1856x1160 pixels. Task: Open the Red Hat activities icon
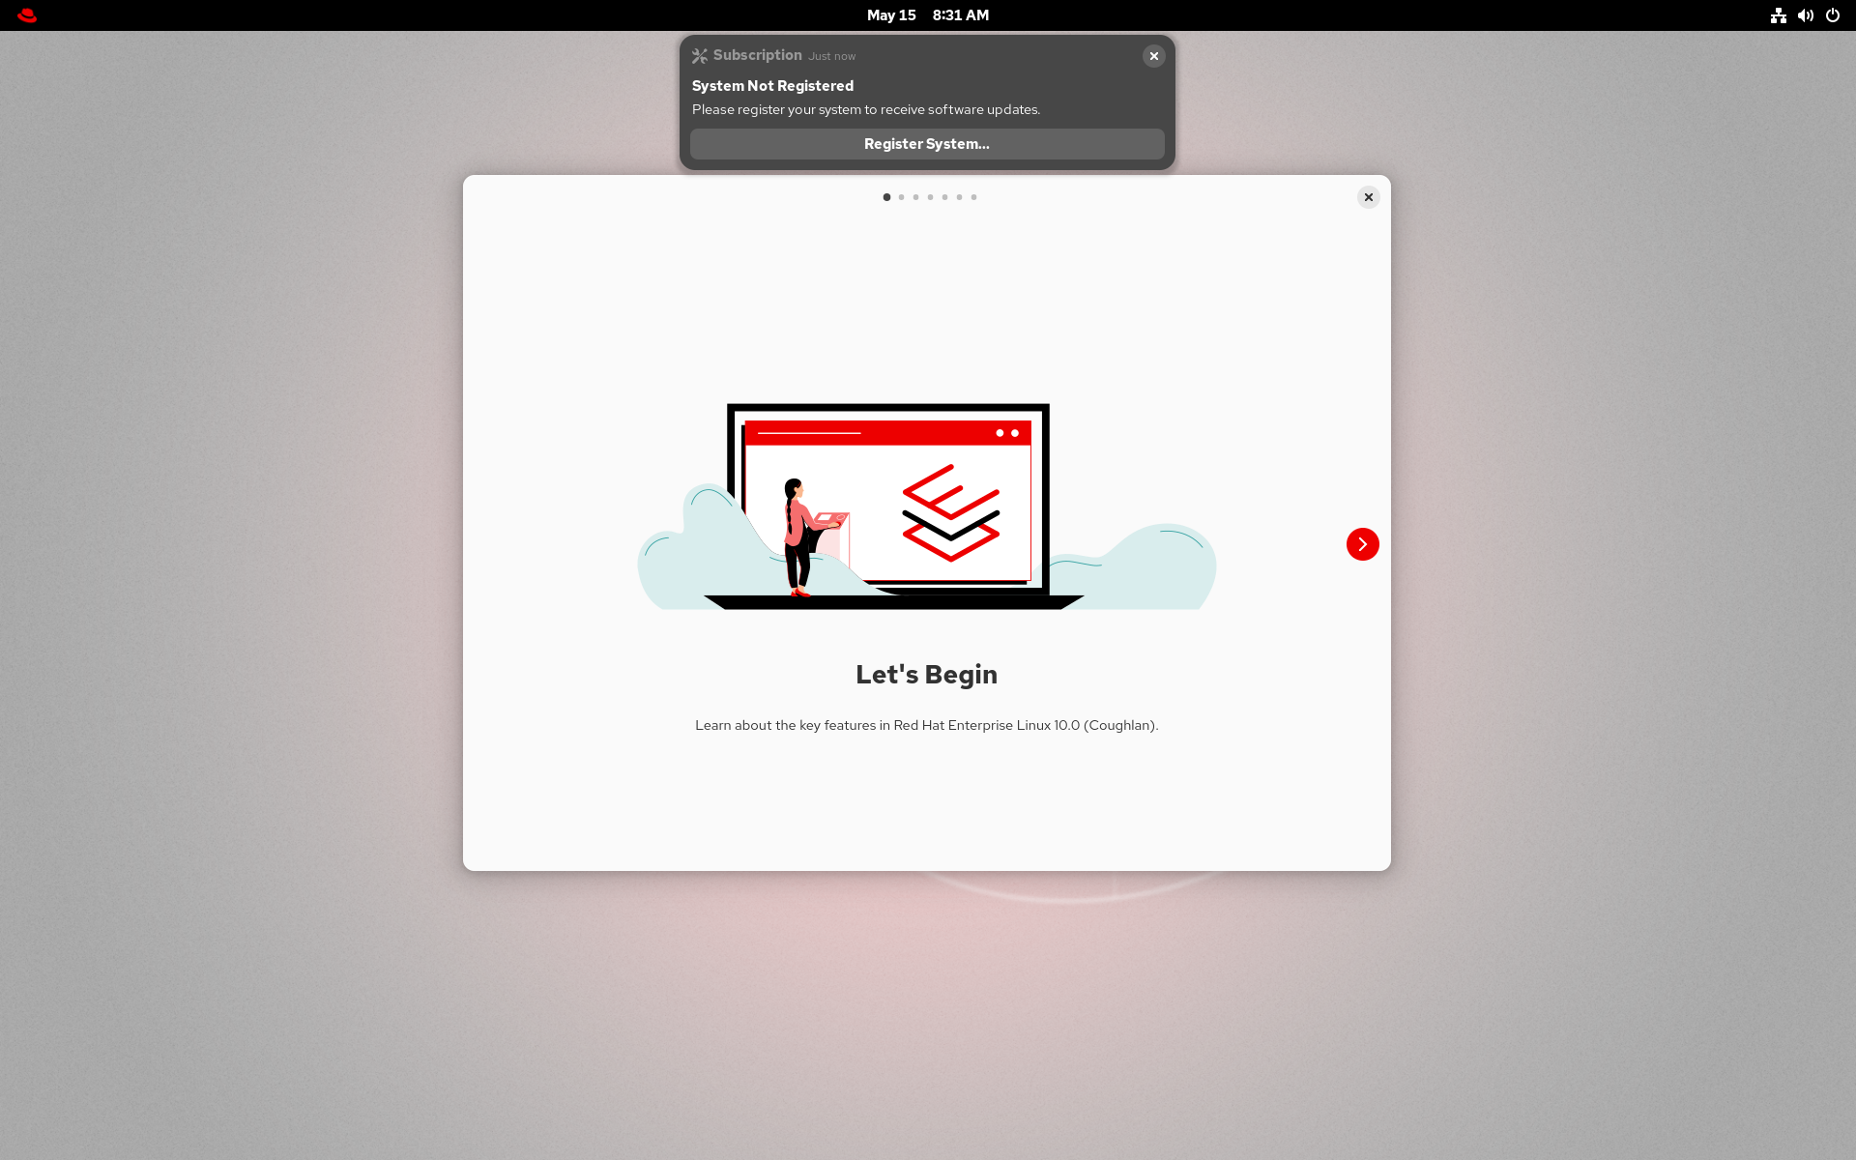coord(27,15)
